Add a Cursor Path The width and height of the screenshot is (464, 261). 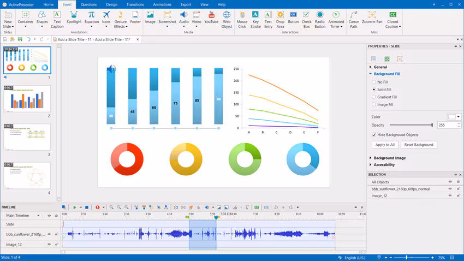pyautogui.click(x=354, y=19)
